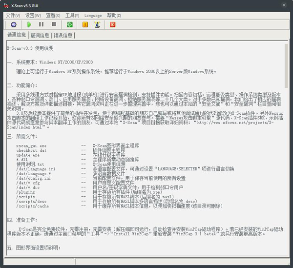Click the '系统要求' heading line
The height and width of the screenshot is (268, 293).
pos(50,62)
